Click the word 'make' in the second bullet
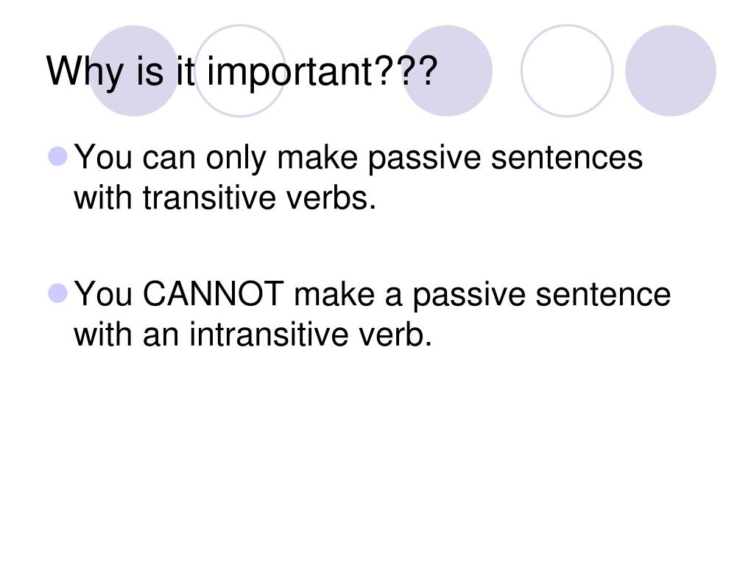Screen dimensions: 754x566 pyautogui.click(x=334, y=293)
